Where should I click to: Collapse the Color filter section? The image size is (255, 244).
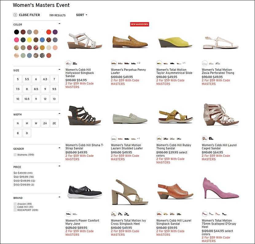pyautogui.click(x=59, y=24)
